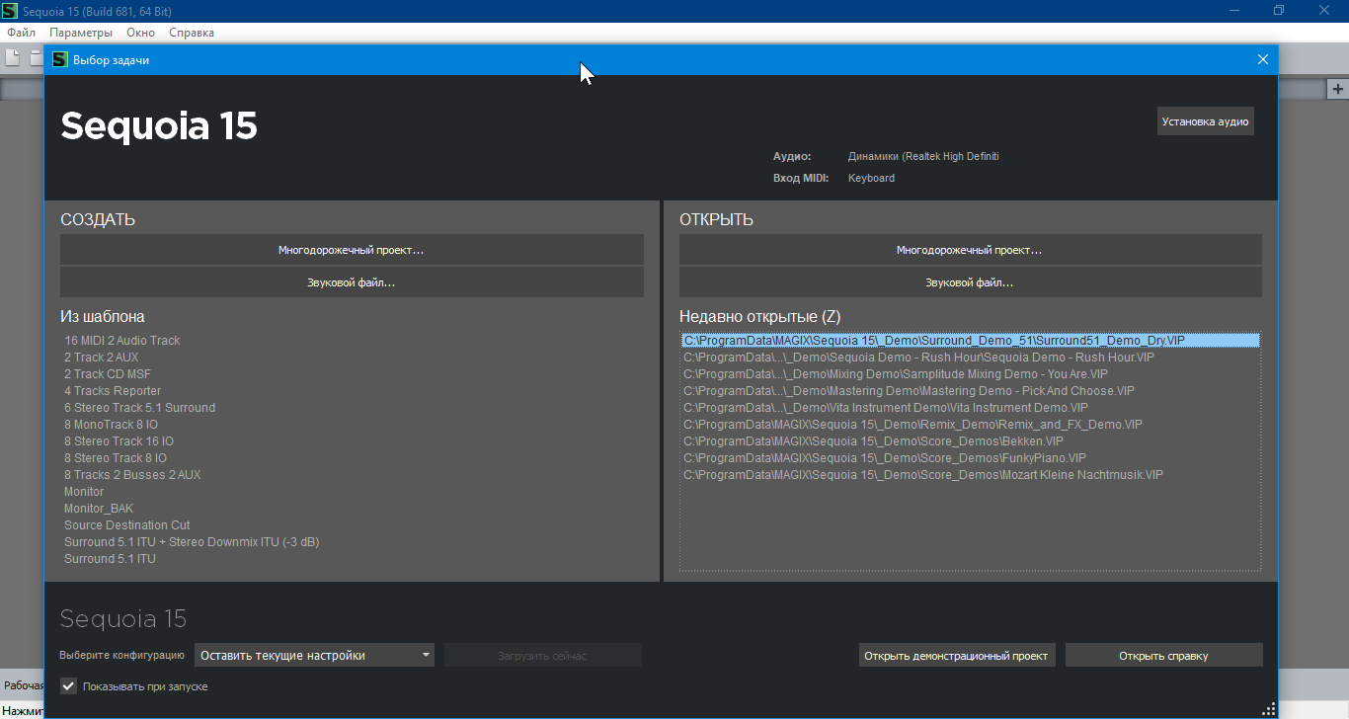
Task: Click the new document icon in main toolbar
Action: pos(13,58)
